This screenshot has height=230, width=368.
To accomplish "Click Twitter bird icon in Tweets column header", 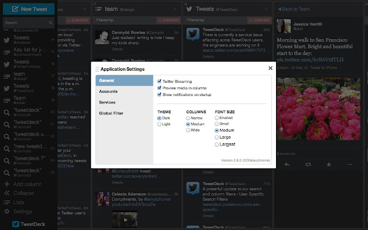I will [189, 9].
